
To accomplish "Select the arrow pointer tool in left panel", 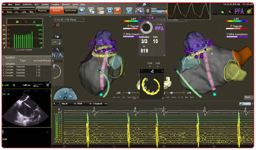I will (x=58, y=49).
